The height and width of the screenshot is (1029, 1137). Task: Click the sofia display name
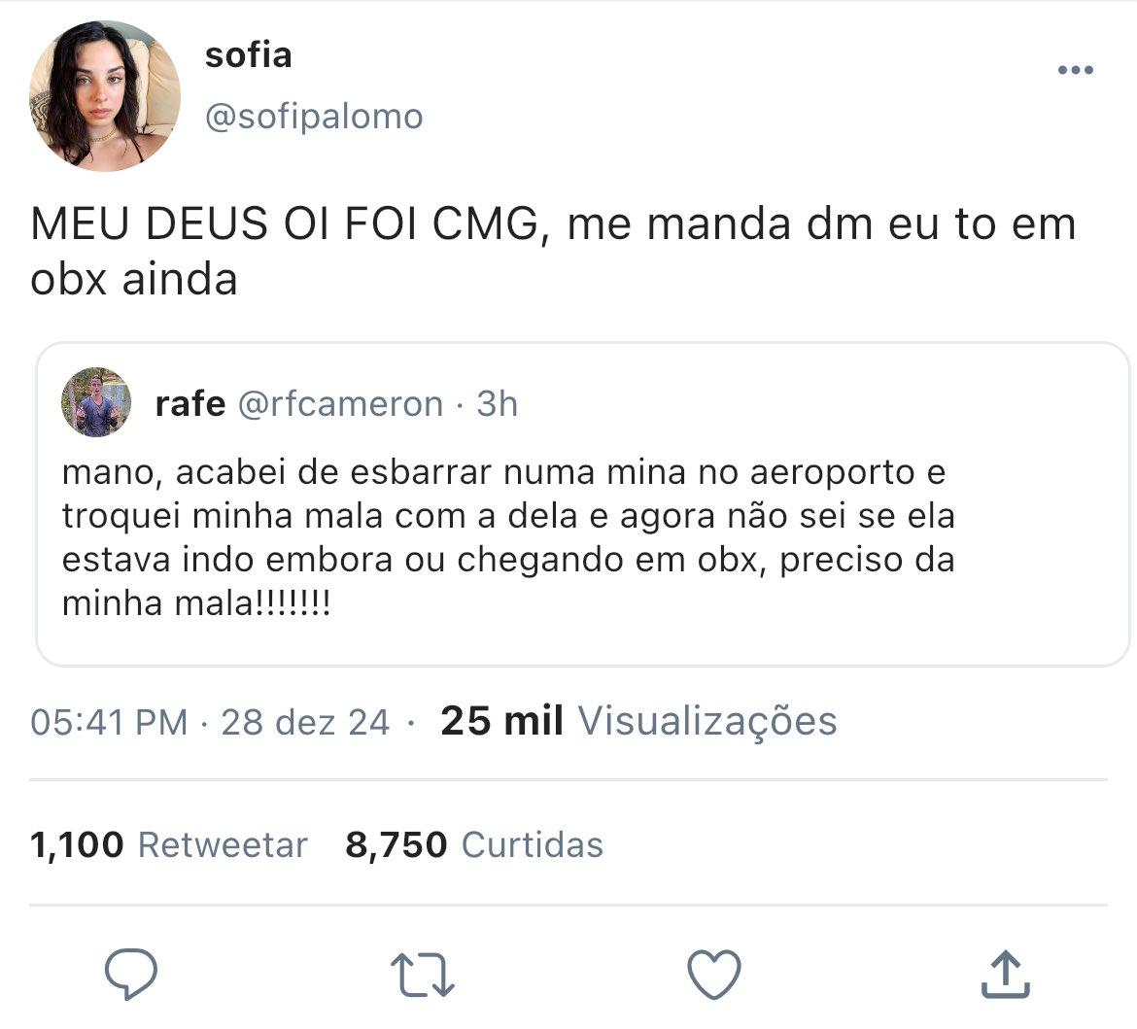click(x=249, y=55)
